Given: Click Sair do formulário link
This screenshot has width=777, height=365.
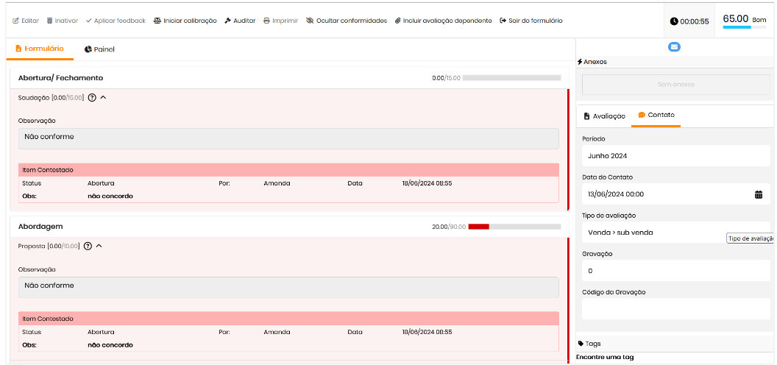Looking at the screenshot, I should [531, 21].
